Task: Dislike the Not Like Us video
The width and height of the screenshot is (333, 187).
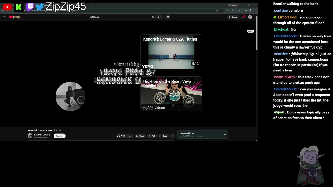Action: [130, 136]
